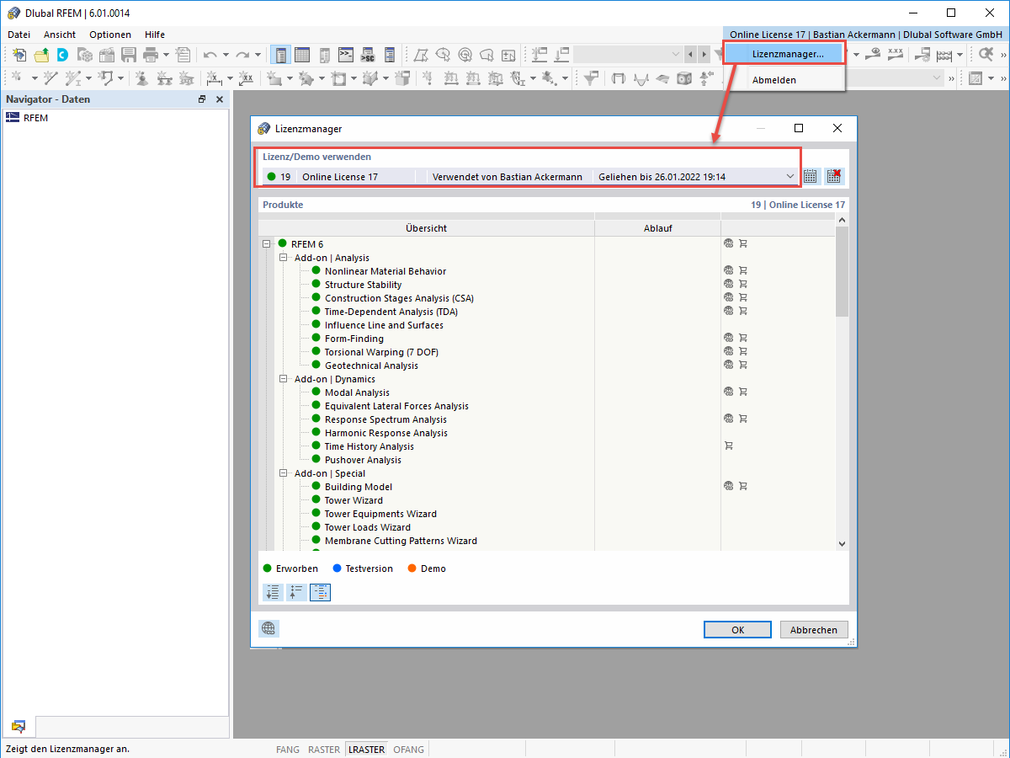
Task: Open the Optionen menu
Action: pos(110,35)
